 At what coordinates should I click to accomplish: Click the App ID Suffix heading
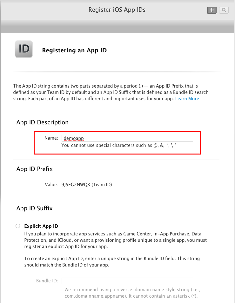tap(34, 208)
